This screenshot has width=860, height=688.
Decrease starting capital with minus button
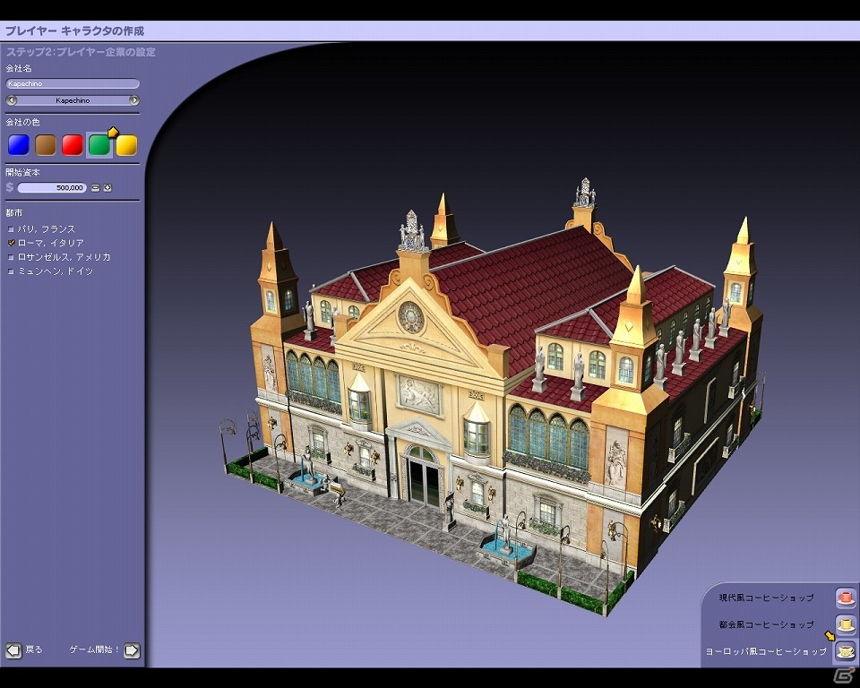pos(96,187)
